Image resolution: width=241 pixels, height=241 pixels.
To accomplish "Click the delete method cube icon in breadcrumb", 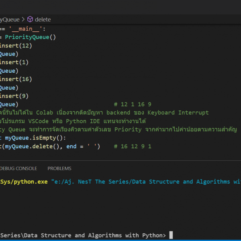I will coord(30,19).
